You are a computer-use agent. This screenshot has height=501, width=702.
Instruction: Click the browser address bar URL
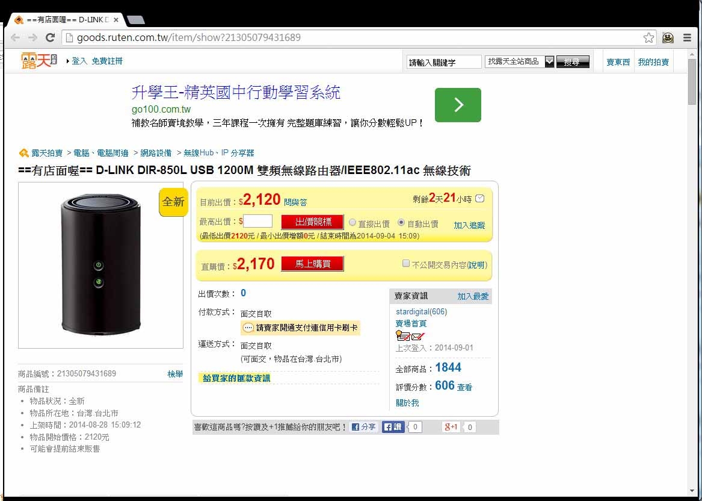[x=188, y=38]
